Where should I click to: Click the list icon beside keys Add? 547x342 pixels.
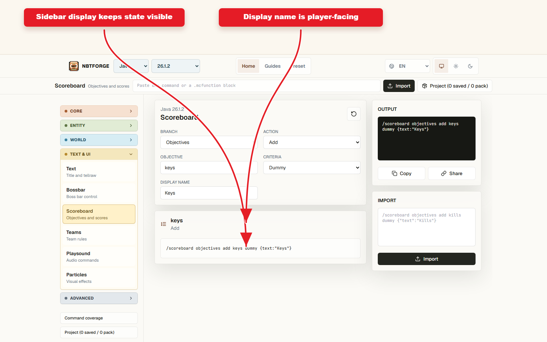coord(163,224)
